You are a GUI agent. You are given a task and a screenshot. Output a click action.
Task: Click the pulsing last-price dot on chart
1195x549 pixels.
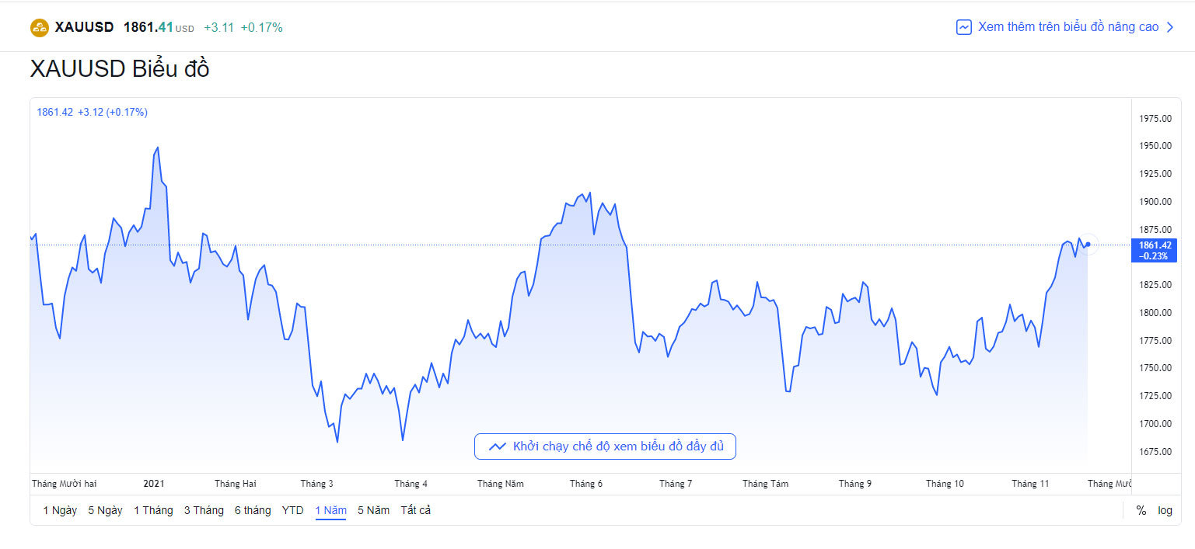[x=1088, y=245]
